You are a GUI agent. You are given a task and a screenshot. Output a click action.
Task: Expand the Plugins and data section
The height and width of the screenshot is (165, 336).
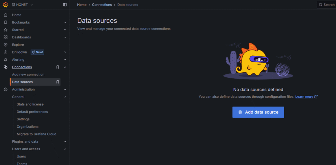pyautogui.click(x=65, y=142)
